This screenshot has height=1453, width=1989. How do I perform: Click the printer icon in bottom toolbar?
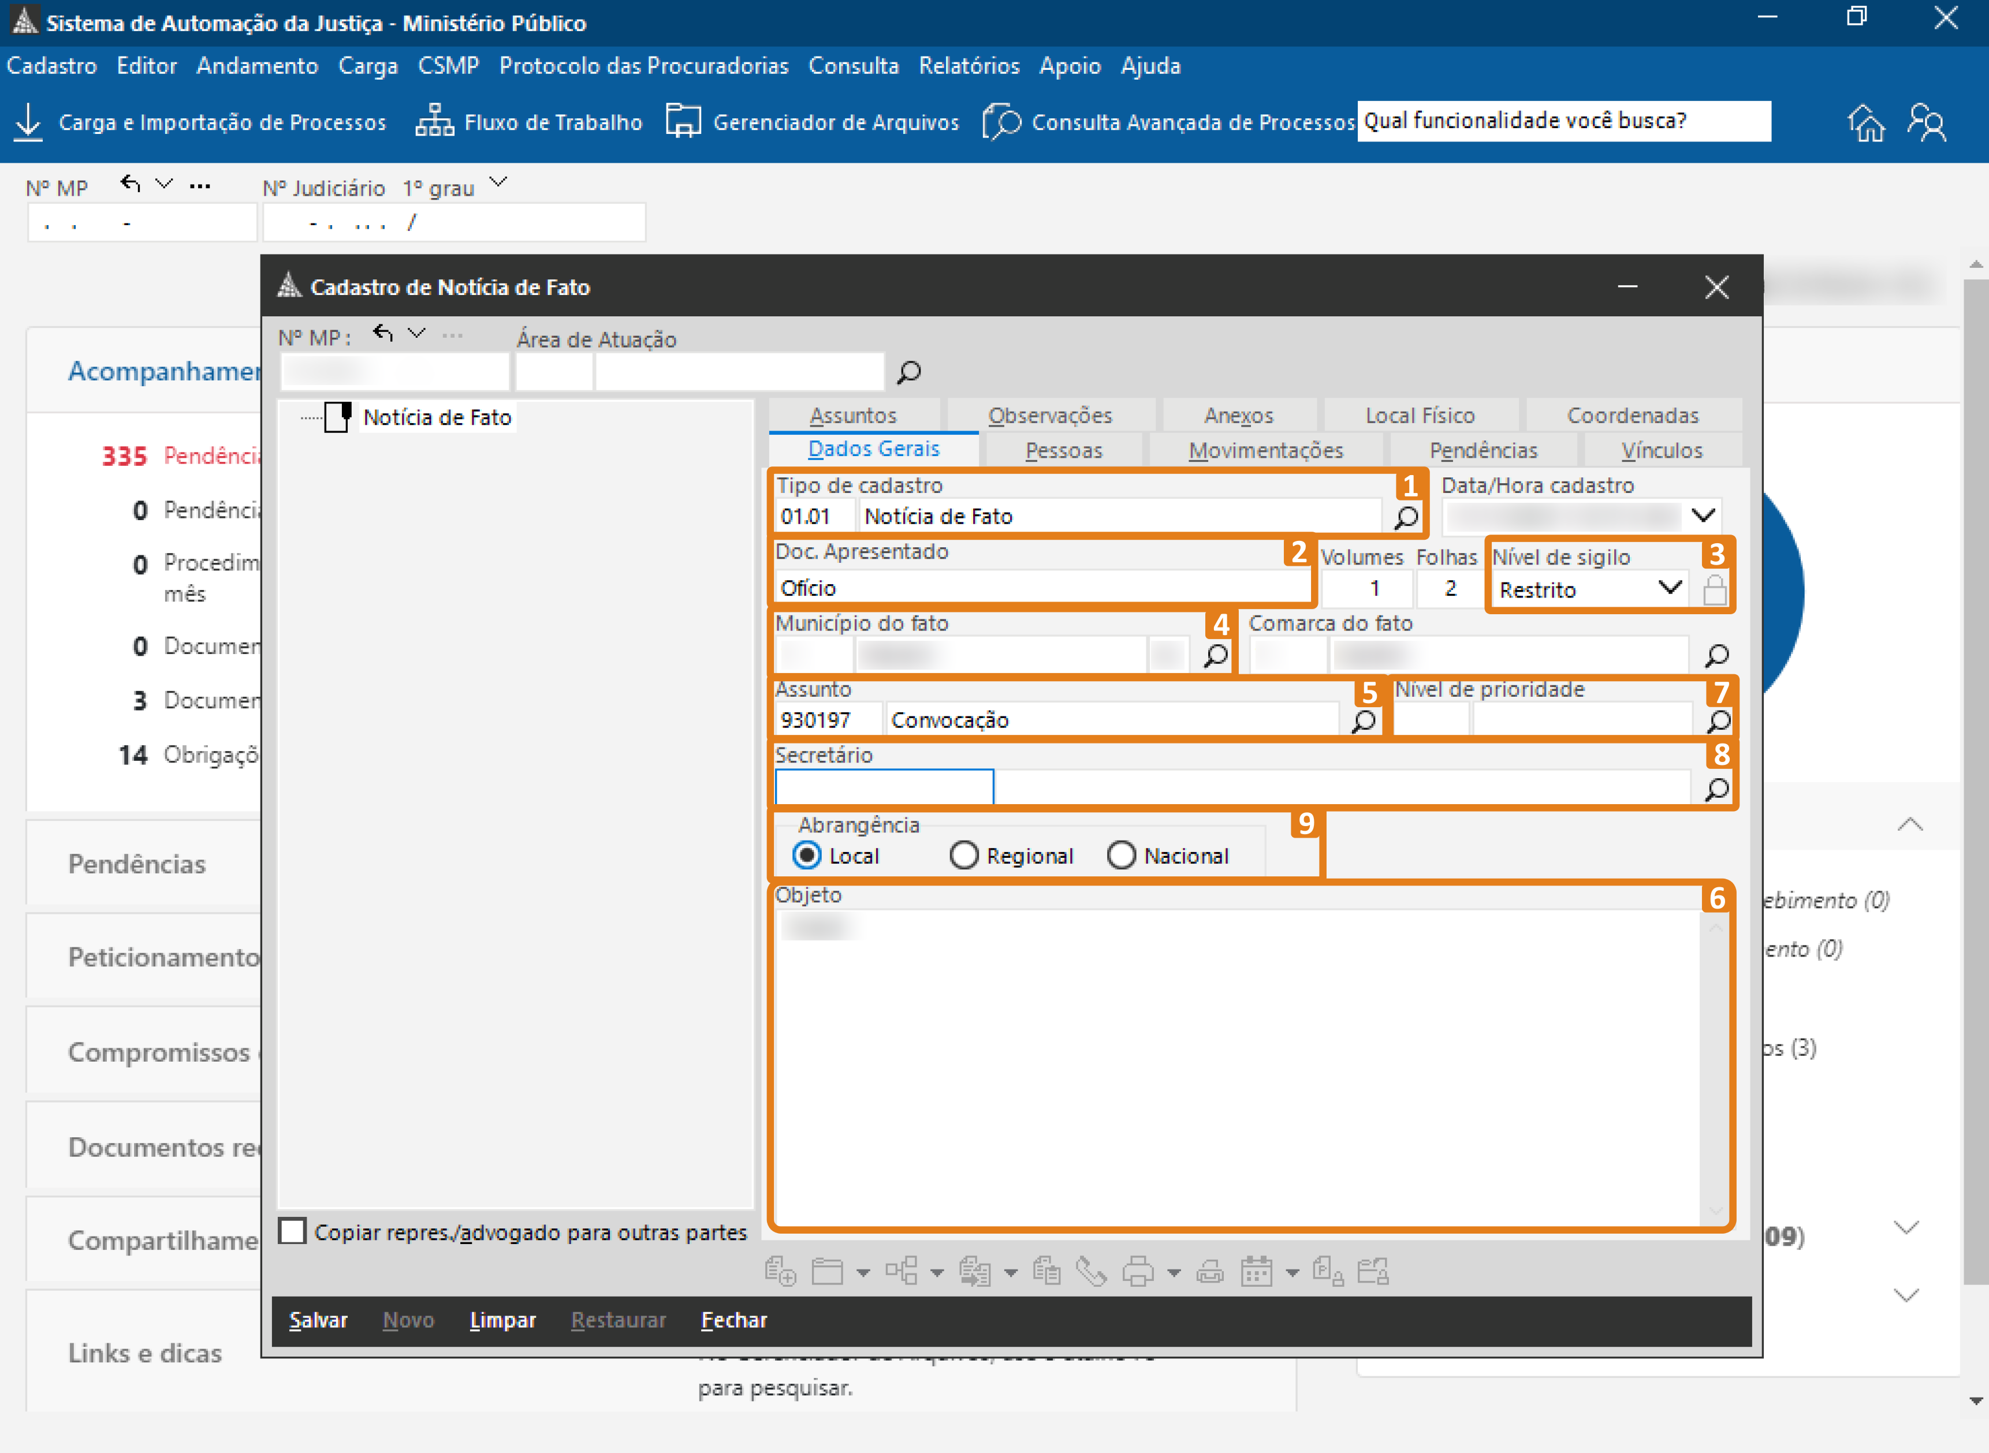click(1138, 1272)
